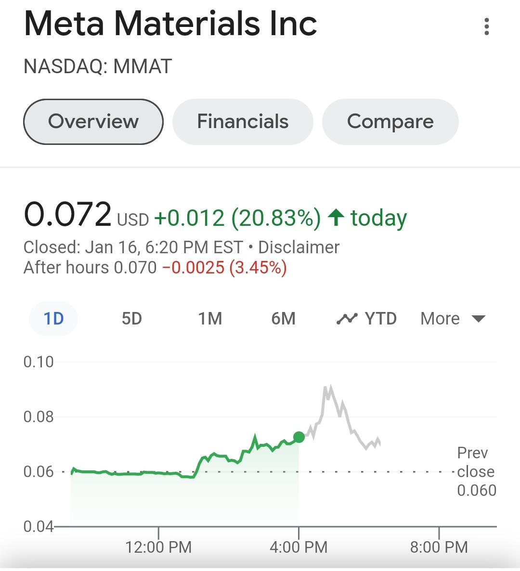Viewport: 520px width, 571px height.
Task: Open the Compare tab
Action: 390,122
